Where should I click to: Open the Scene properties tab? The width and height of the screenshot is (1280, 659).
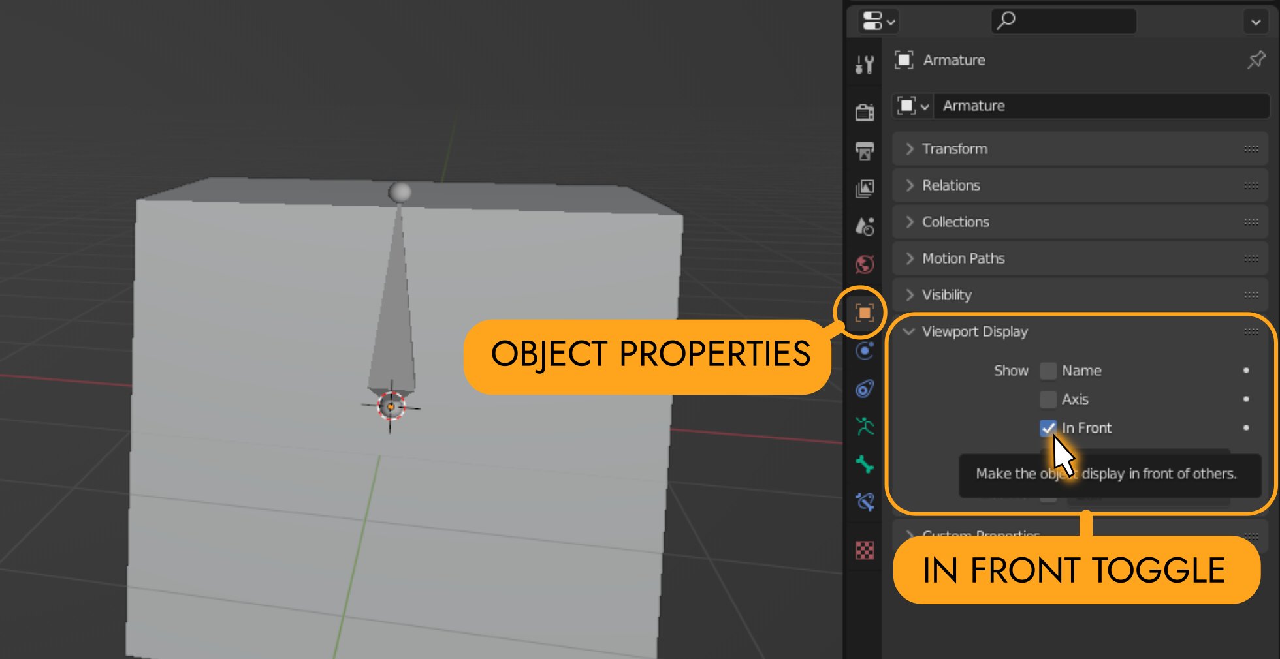point(865,226)
